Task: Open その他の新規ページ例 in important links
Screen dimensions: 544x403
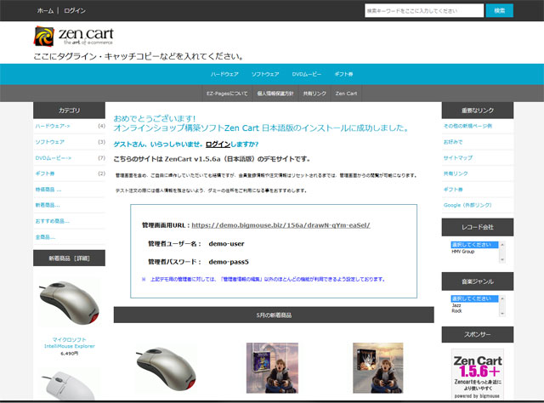Action: [x=467, y=126]
